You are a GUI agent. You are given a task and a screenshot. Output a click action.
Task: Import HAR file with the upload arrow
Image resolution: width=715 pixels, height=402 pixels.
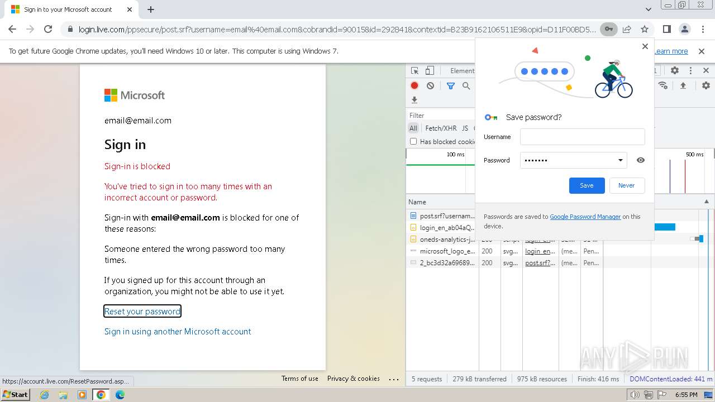[x=683, y=85]
